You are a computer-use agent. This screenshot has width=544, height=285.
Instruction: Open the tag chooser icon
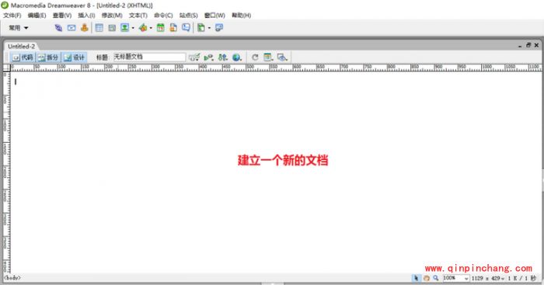(219, 28)
